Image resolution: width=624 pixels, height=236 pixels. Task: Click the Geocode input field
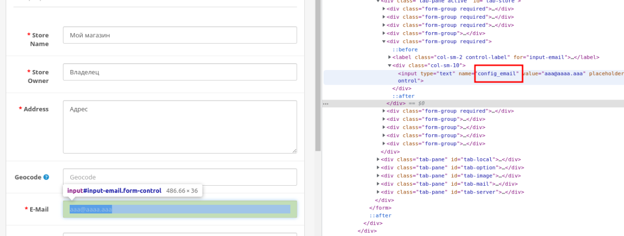[x=179, y=177]
